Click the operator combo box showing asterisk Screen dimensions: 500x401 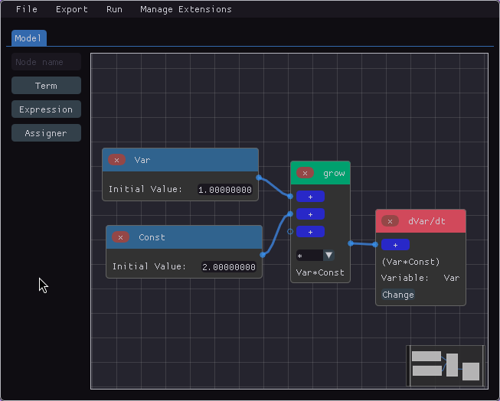(x=309, y=256)
